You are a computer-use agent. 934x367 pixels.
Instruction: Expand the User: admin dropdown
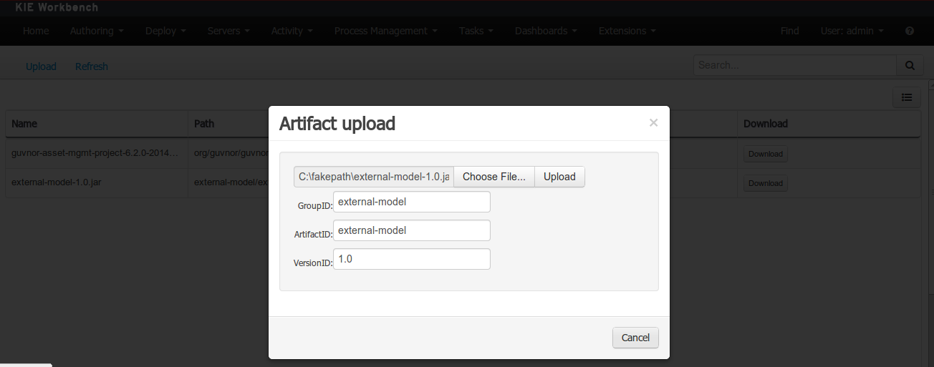click(x=852, y=31)
